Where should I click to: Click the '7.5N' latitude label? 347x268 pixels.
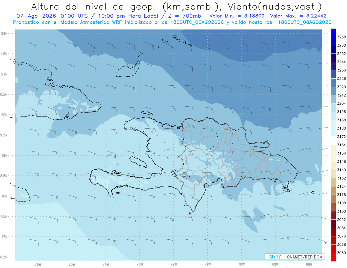click(4, 217)
